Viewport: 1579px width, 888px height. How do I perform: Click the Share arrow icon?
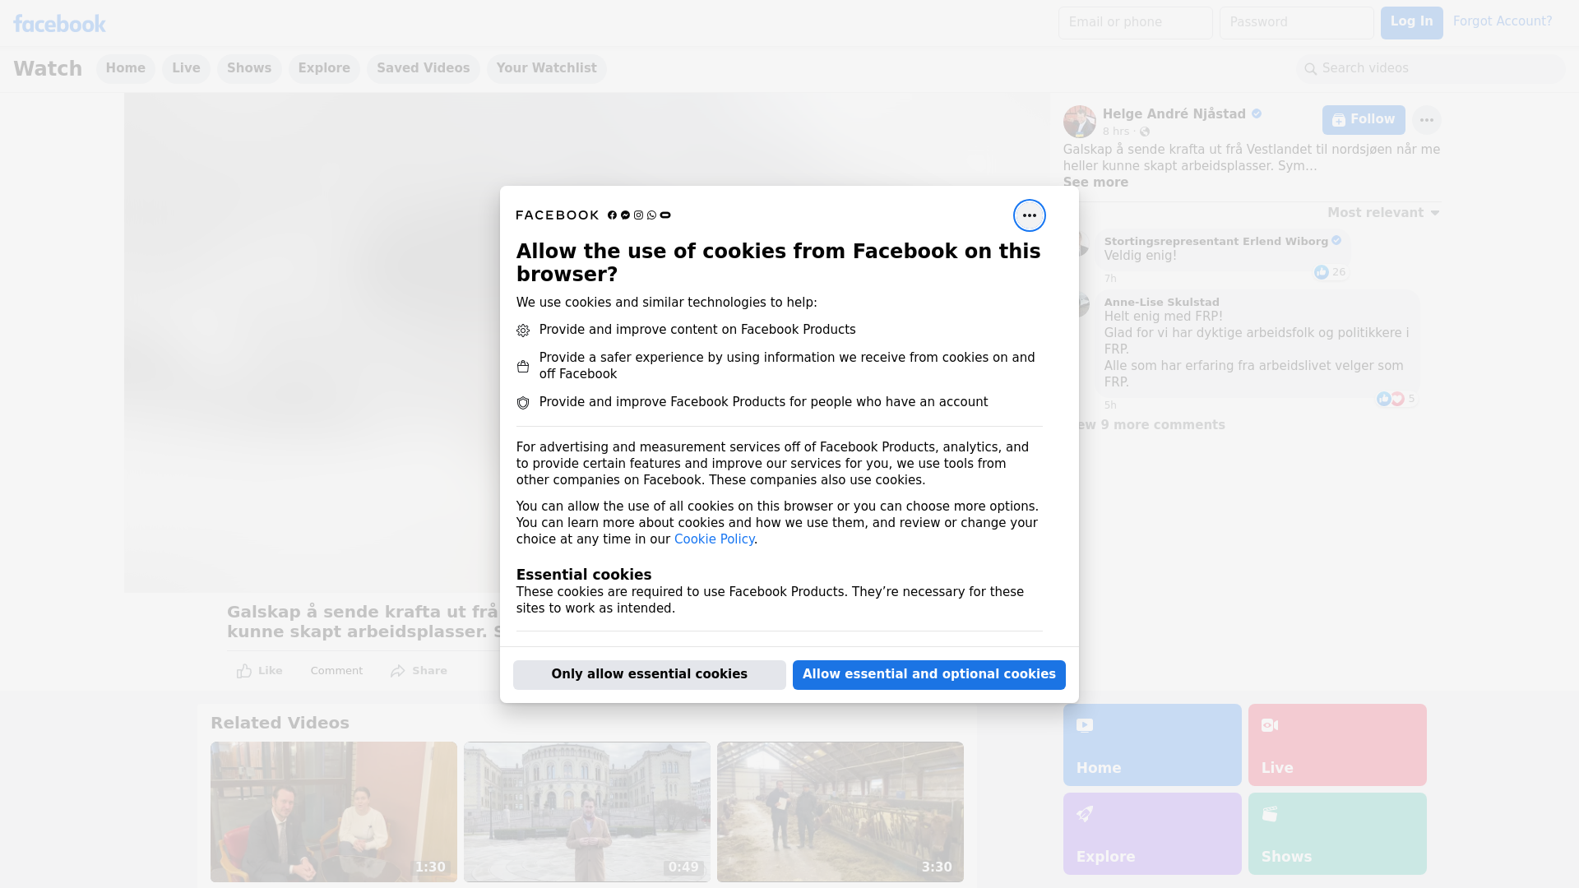[x=398, y=671]
